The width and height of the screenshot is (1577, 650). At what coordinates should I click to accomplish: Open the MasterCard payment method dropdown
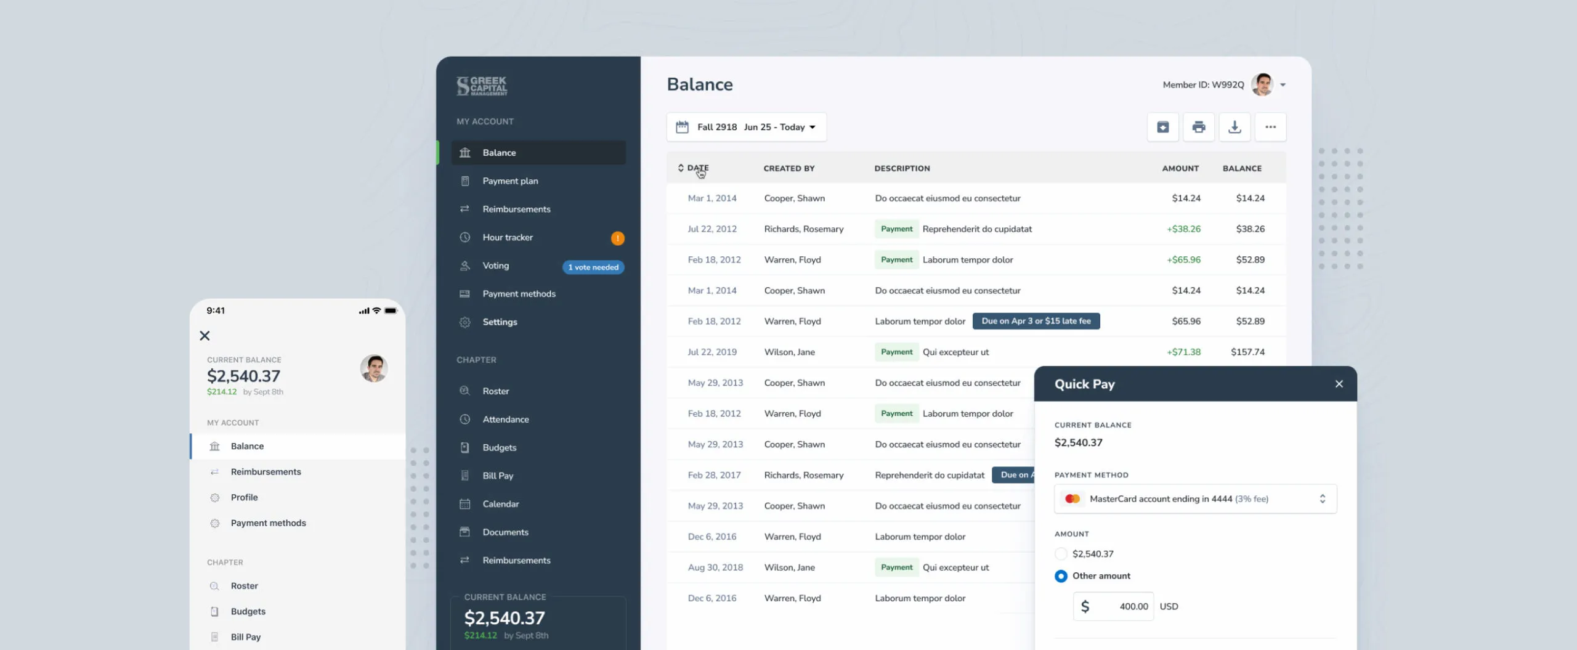[x=1195, y=499]
